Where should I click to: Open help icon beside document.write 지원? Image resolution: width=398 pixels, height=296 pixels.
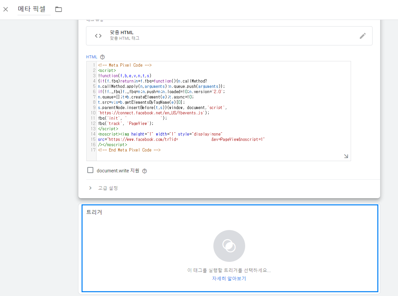144,171
